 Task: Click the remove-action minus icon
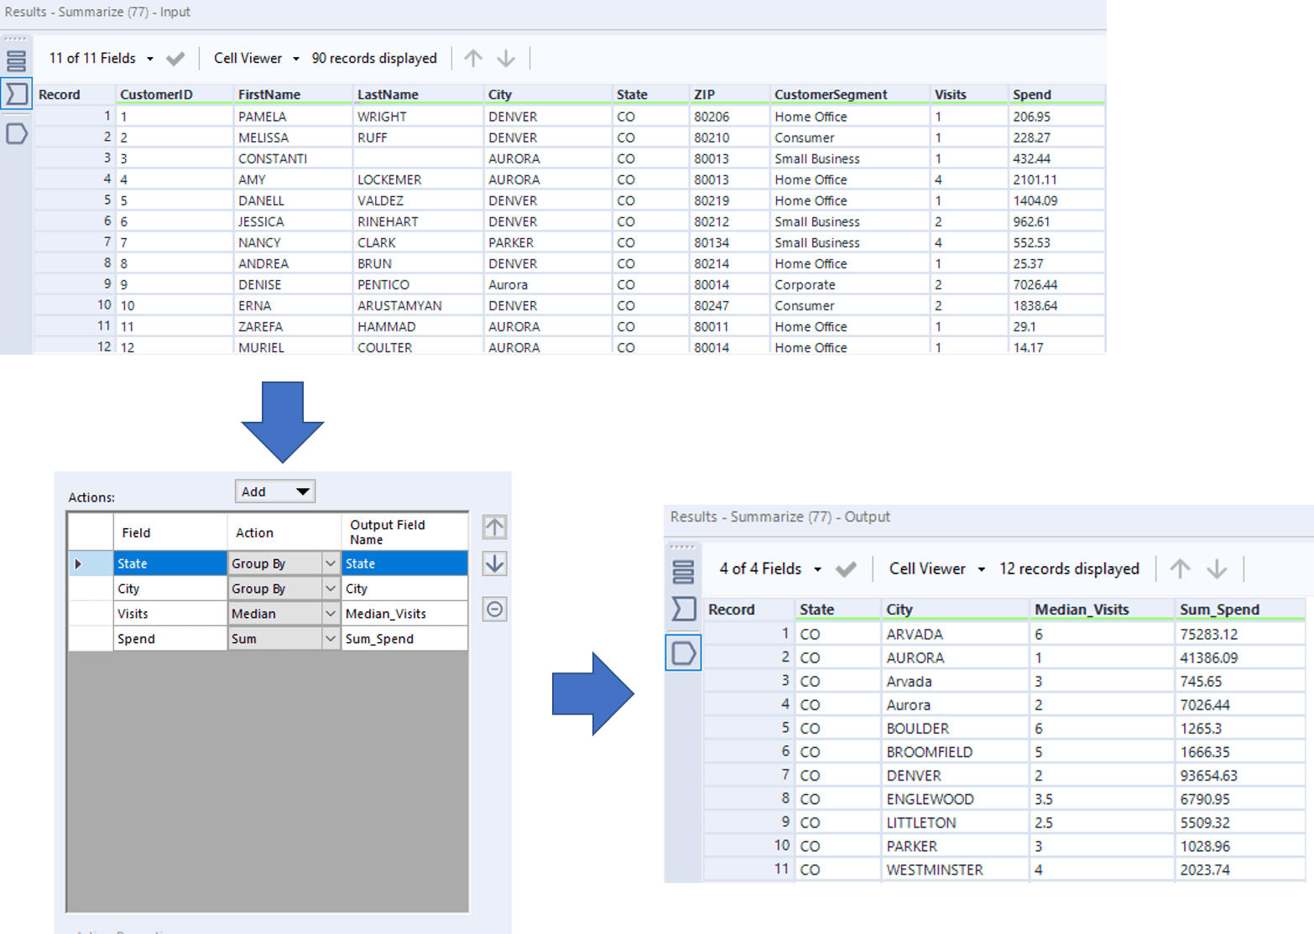[493, 610]
